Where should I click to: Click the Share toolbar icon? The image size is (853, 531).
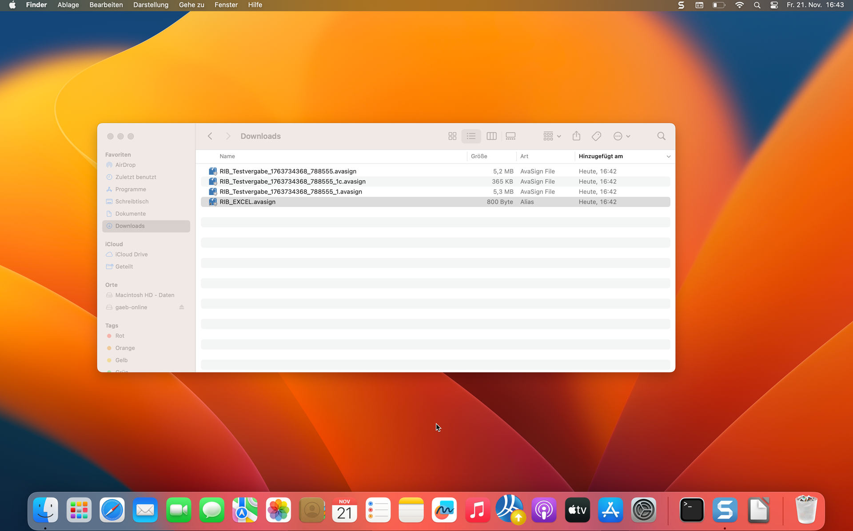(x=576, y=136)
